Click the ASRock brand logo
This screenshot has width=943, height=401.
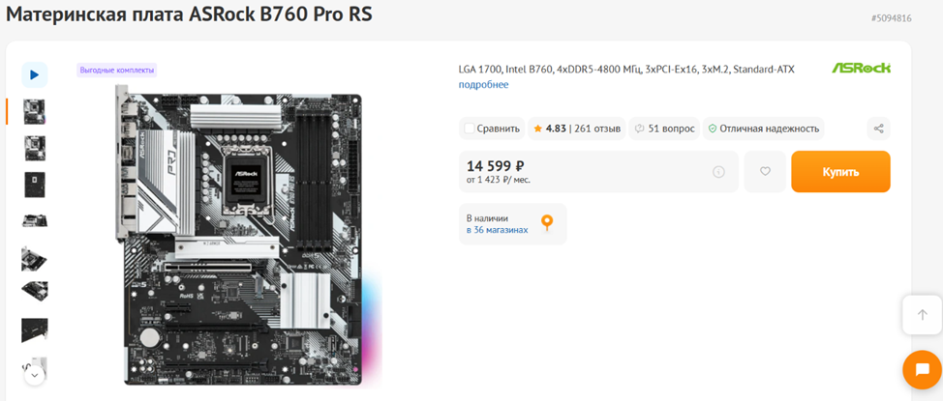[861, 69]
